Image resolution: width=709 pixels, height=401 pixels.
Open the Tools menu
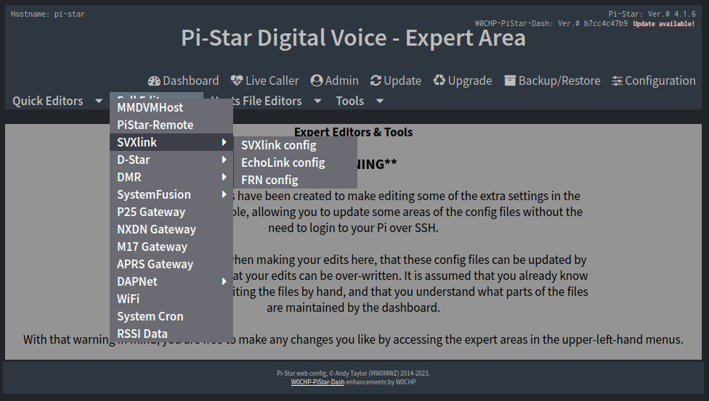pos(350,101)
